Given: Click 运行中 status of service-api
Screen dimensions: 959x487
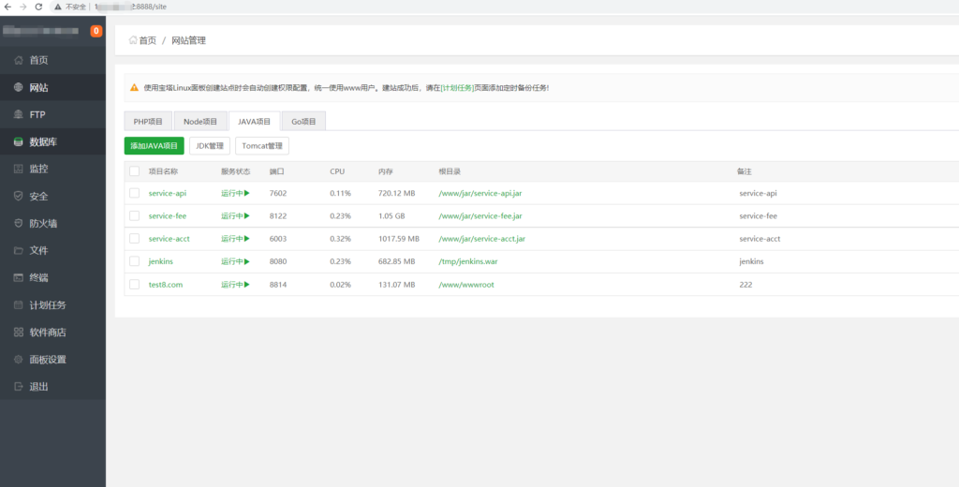Looking at the screenshot, I should pyautogui.click(x=235, y=193).
